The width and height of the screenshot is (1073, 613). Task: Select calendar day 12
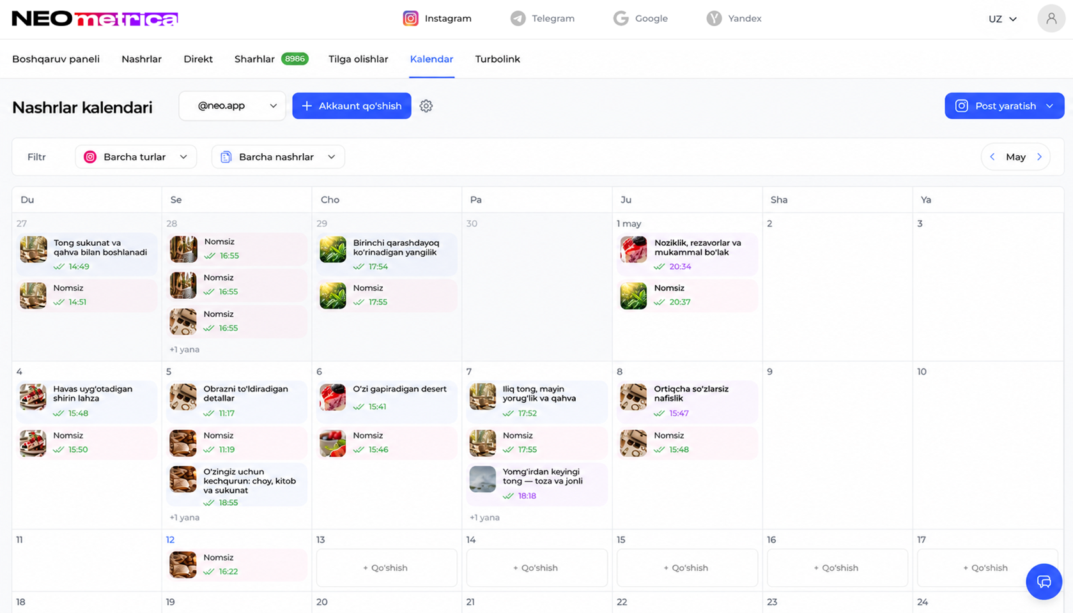tap(170, 540)
